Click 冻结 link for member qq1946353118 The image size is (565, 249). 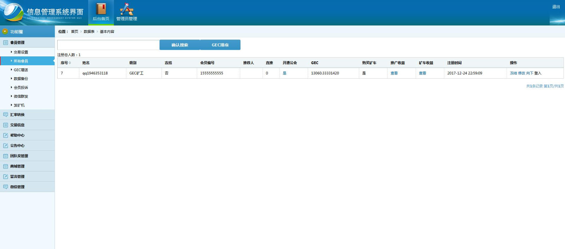513,73
